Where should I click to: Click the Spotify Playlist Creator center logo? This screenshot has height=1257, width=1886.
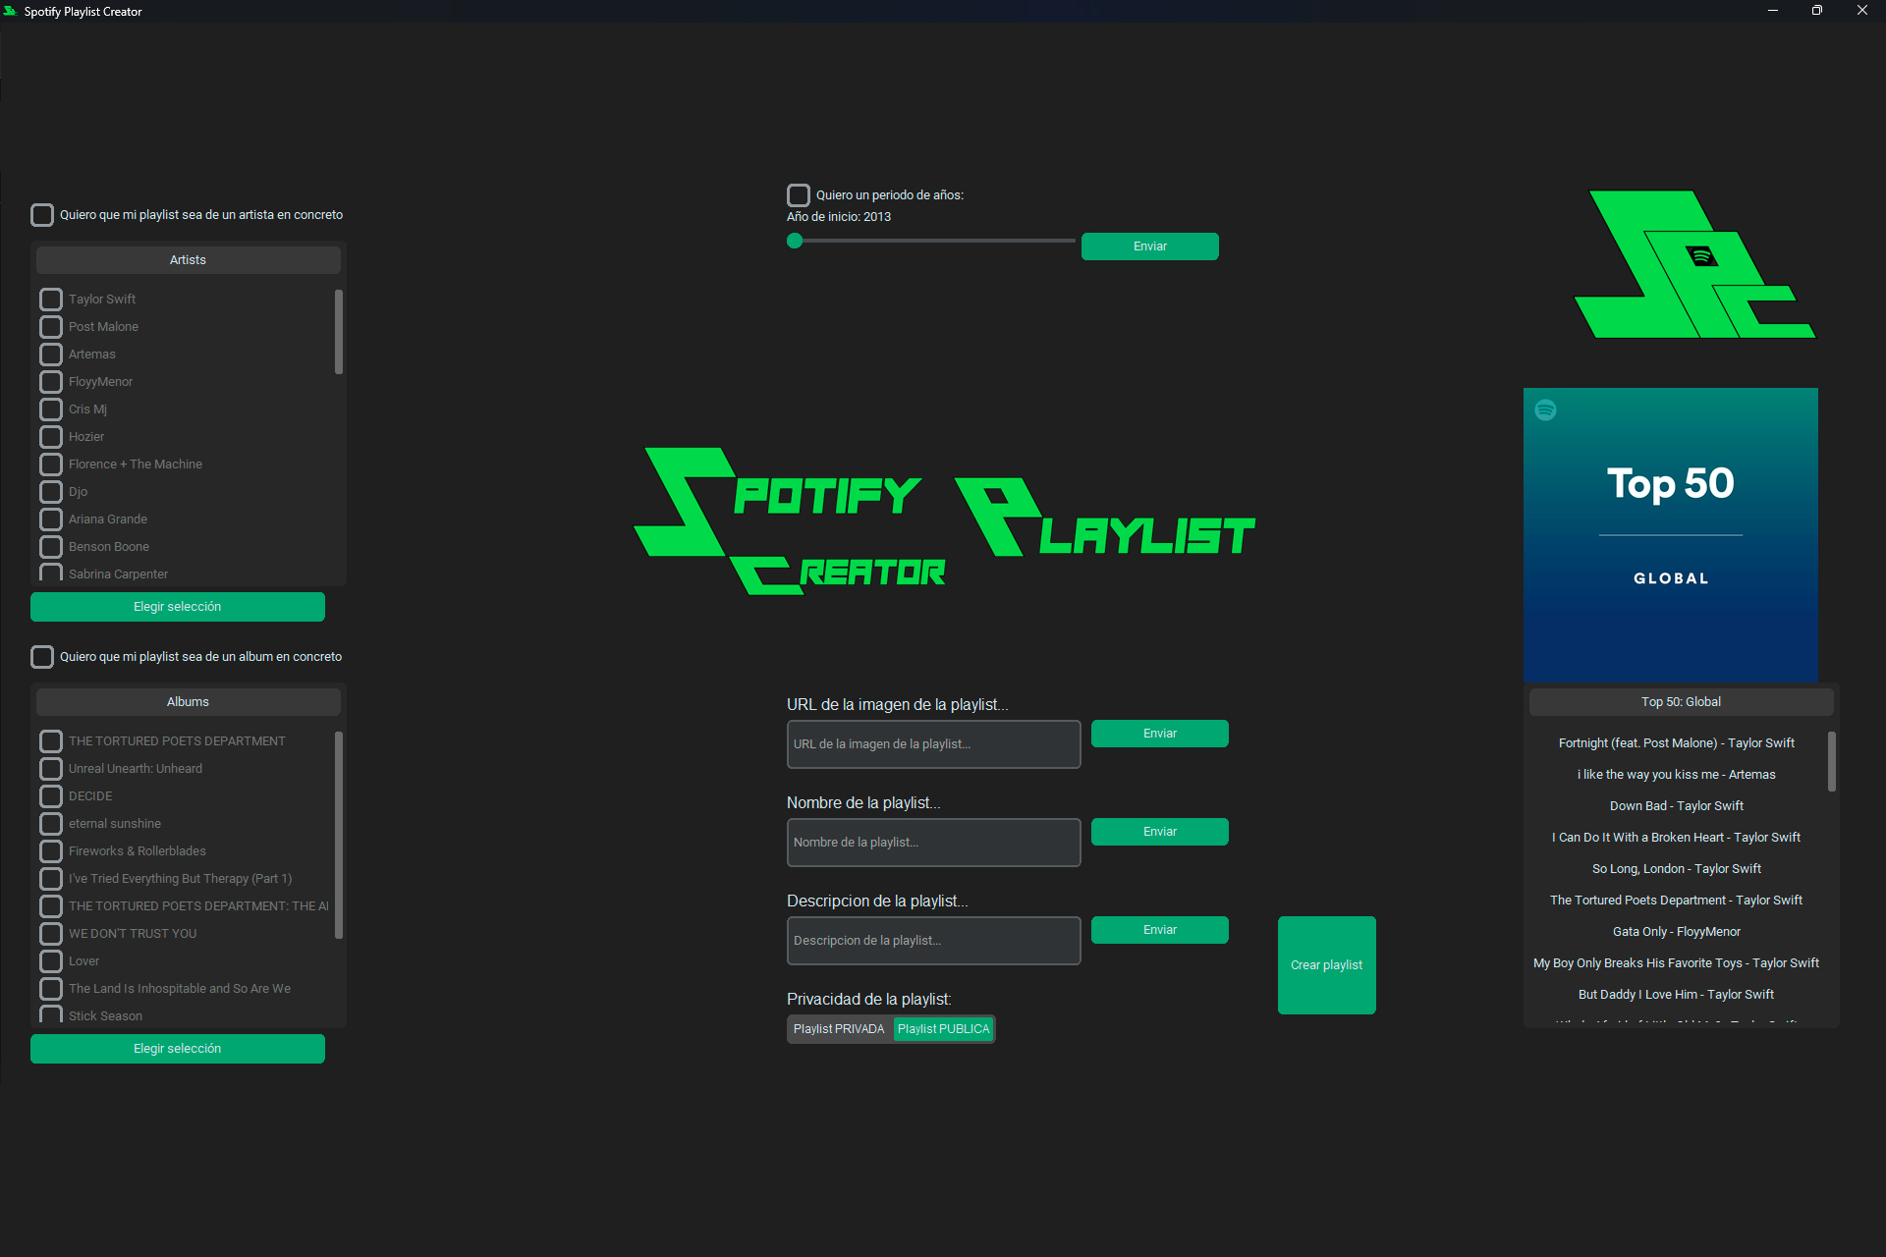point(943,520)
